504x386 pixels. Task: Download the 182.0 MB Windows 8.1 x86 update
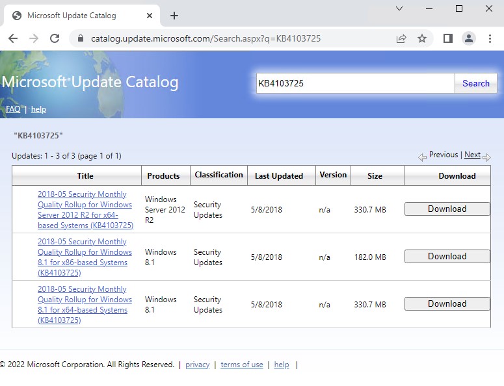[447, 257]
